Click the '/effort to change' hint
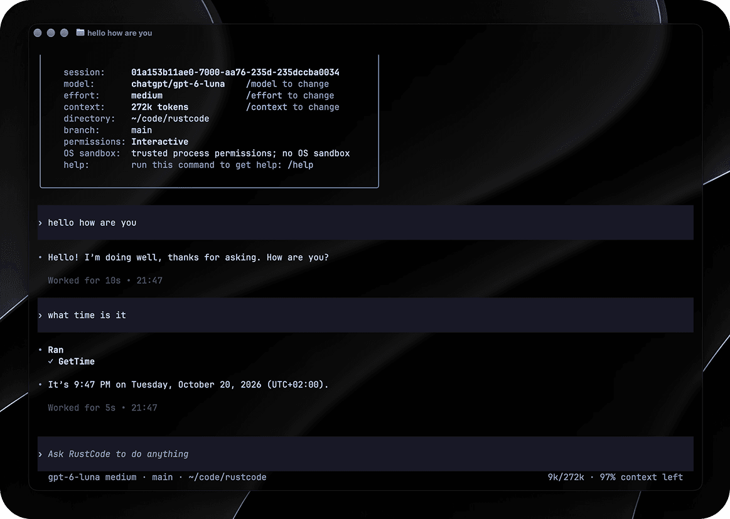Image resolution: width=730 pixels, height=519 pixels. (290, 95)
